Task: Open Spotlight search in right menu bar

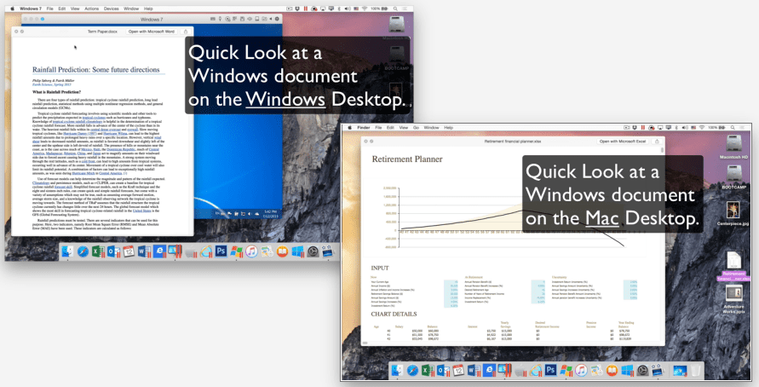Action: [733, 128]
